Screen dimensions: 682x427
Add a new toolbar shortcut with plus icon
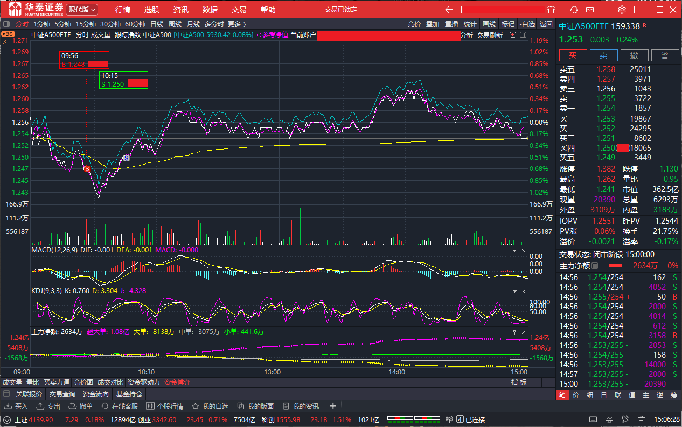pyautogui.click(x=333, y=406)
